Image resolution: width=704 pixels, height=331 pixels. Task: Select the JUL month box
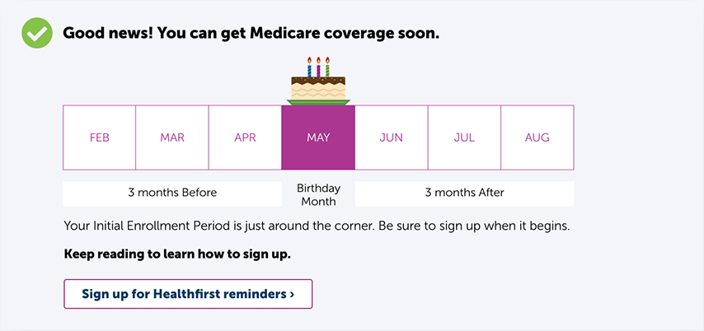tap(464, 138)
